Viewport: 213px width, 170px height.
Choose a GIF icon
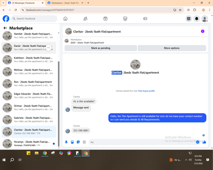[x=84, y=142]
